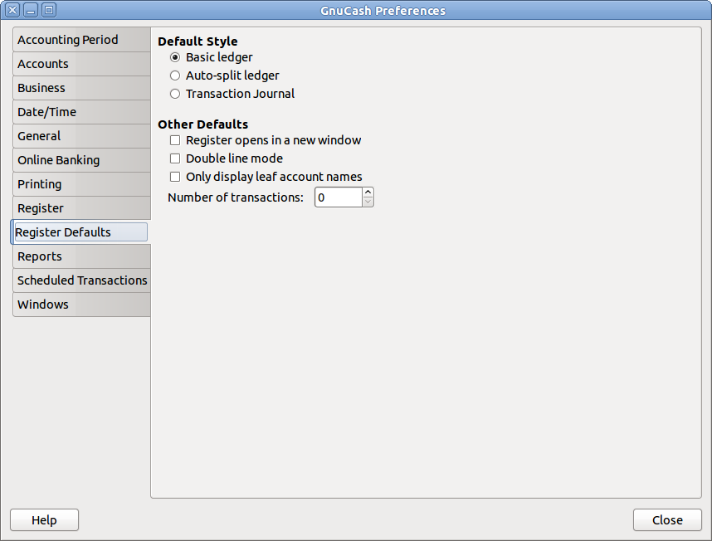Close the window using title bar X icon
The width and height of the screenshot is (712, 541).
(12, 11)
